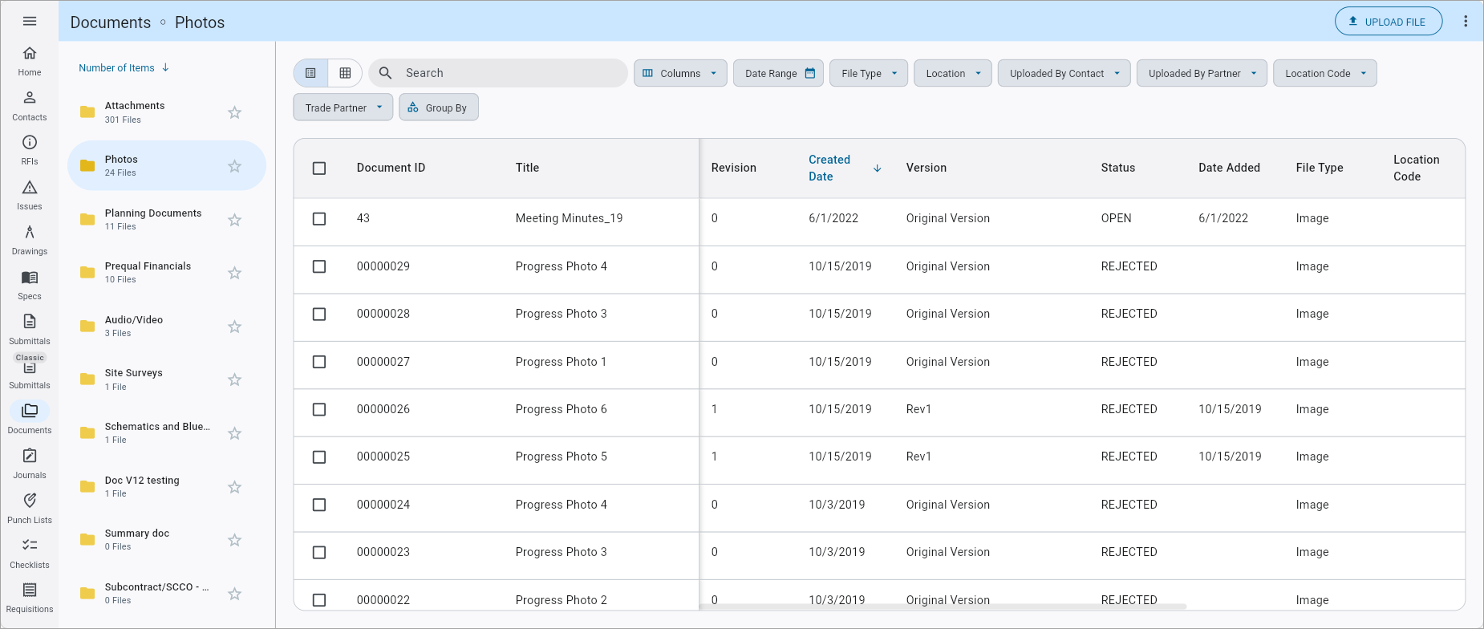This screenshot has width=1484, height=629.
Task: Open the Date Range picker
Action: click(x=778, y=73)
